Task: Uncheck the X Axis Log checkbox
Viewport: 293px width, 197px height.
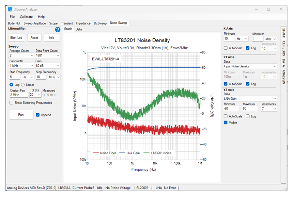Action: 248,48
